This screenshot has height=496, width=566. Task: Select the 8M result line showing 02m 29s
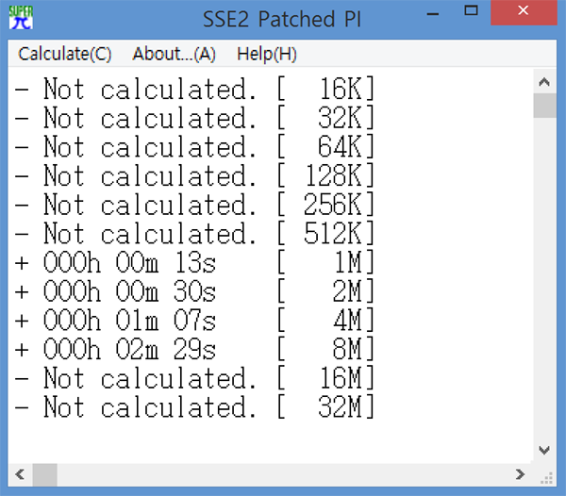coord(194,349)
